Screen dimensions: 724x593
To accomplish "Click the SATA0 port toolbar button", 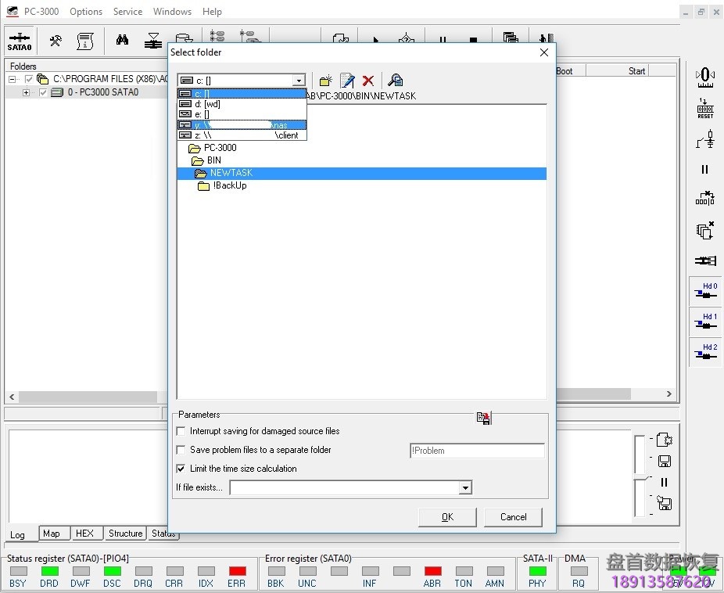I will point(19,41).
